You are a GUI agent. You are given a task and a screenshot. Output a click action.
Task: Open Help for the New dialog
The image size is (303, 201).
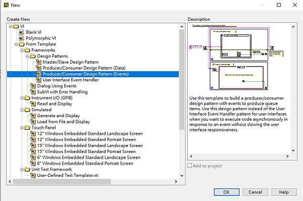click(284, 192)
